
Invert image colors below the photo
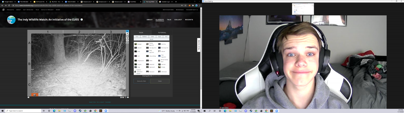(121, 97)
